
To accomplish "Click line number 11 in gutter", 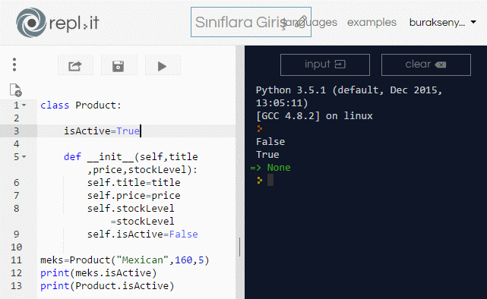I will tap(16, 260).
